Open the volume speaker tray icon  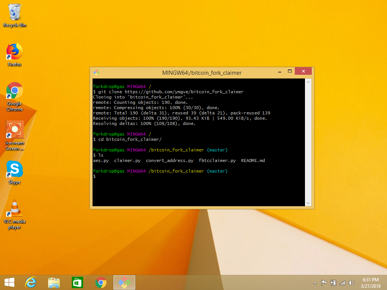click(x=351, y=282)
